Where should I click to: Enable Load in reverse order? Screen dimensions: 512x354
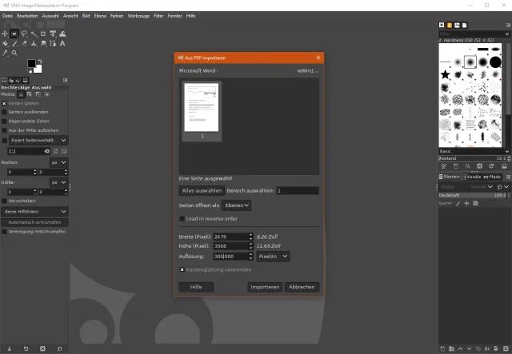tap(182, 218)
